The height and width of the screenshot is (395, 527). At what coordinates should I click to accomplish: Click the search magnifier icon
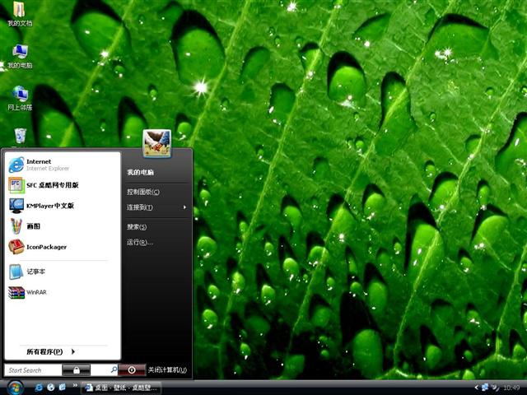pos(114,369)
